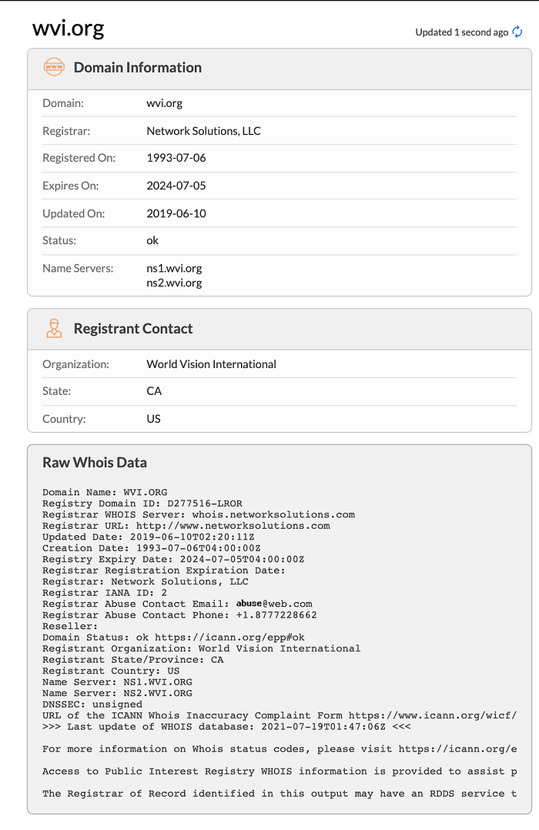
Task: Click the Name Servers: field label
Action: [x=78, y=269]
